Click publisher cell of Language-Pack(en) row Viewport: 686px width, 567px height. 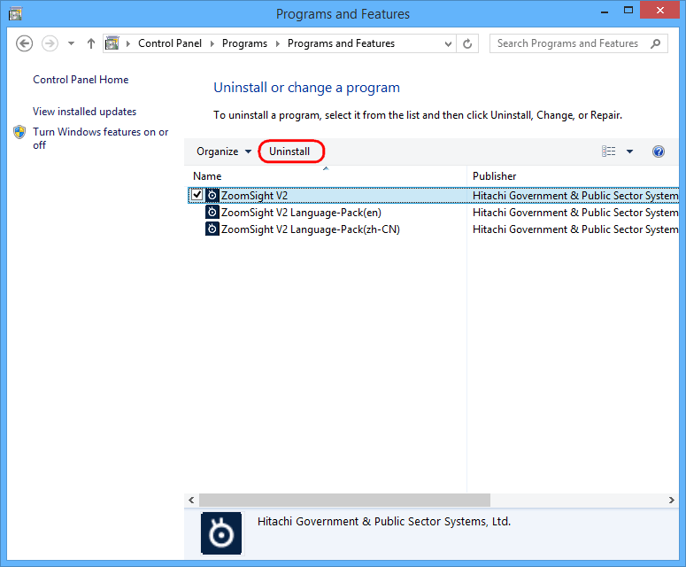[575, 213]
